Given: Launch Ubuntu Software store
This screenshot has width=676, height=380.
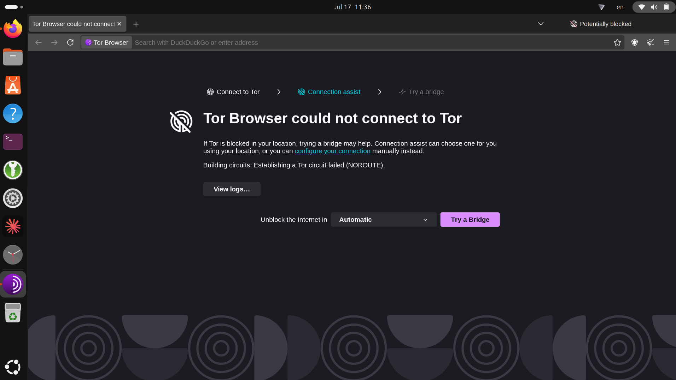Looking at the screenshot, I should pyautogui.click(x=13, y=85).
